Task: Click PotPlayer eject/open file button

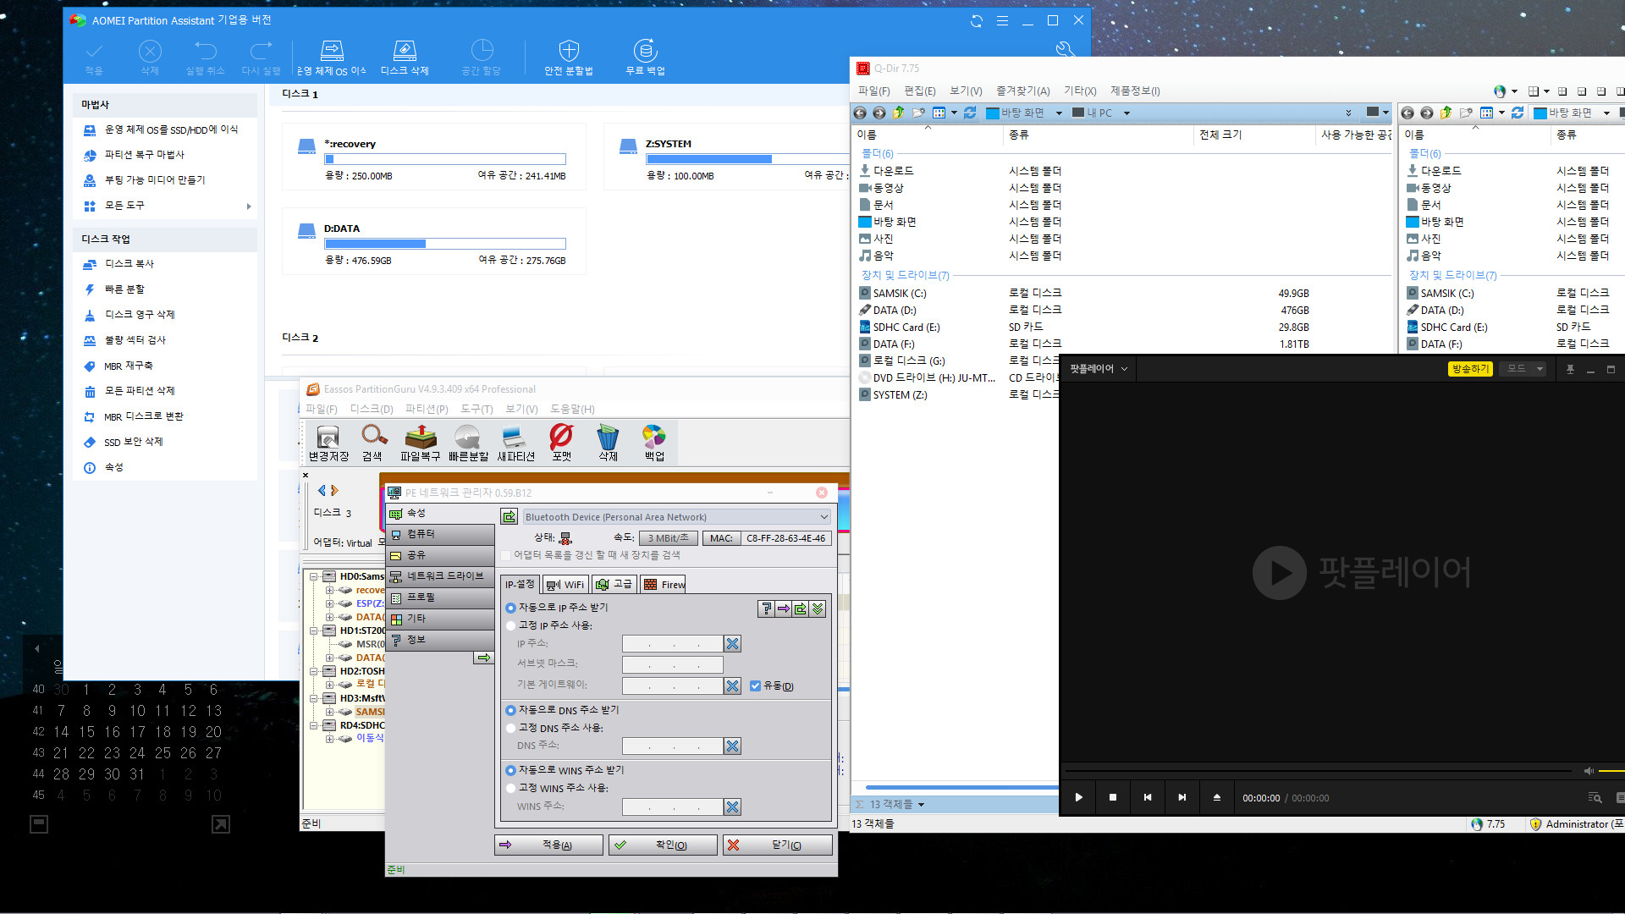Action: coord(1217,797)
